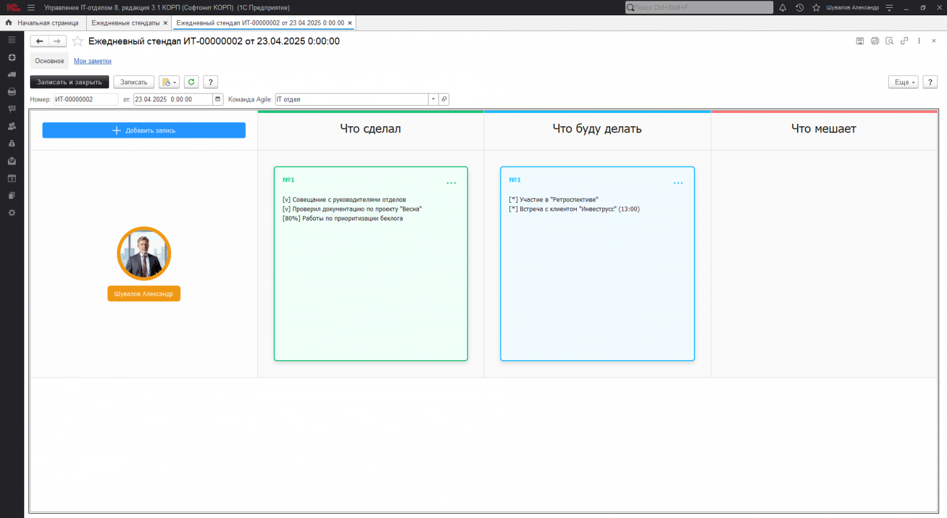The height and width of the screenshot is (518, 947).
Task: Expand the Еще menu
Action: 903,82
